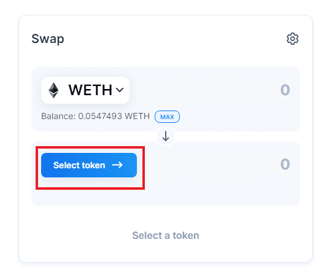Use MAX to fill full WETH balance
The image size is (321, 272).
(x=167, y=117)
